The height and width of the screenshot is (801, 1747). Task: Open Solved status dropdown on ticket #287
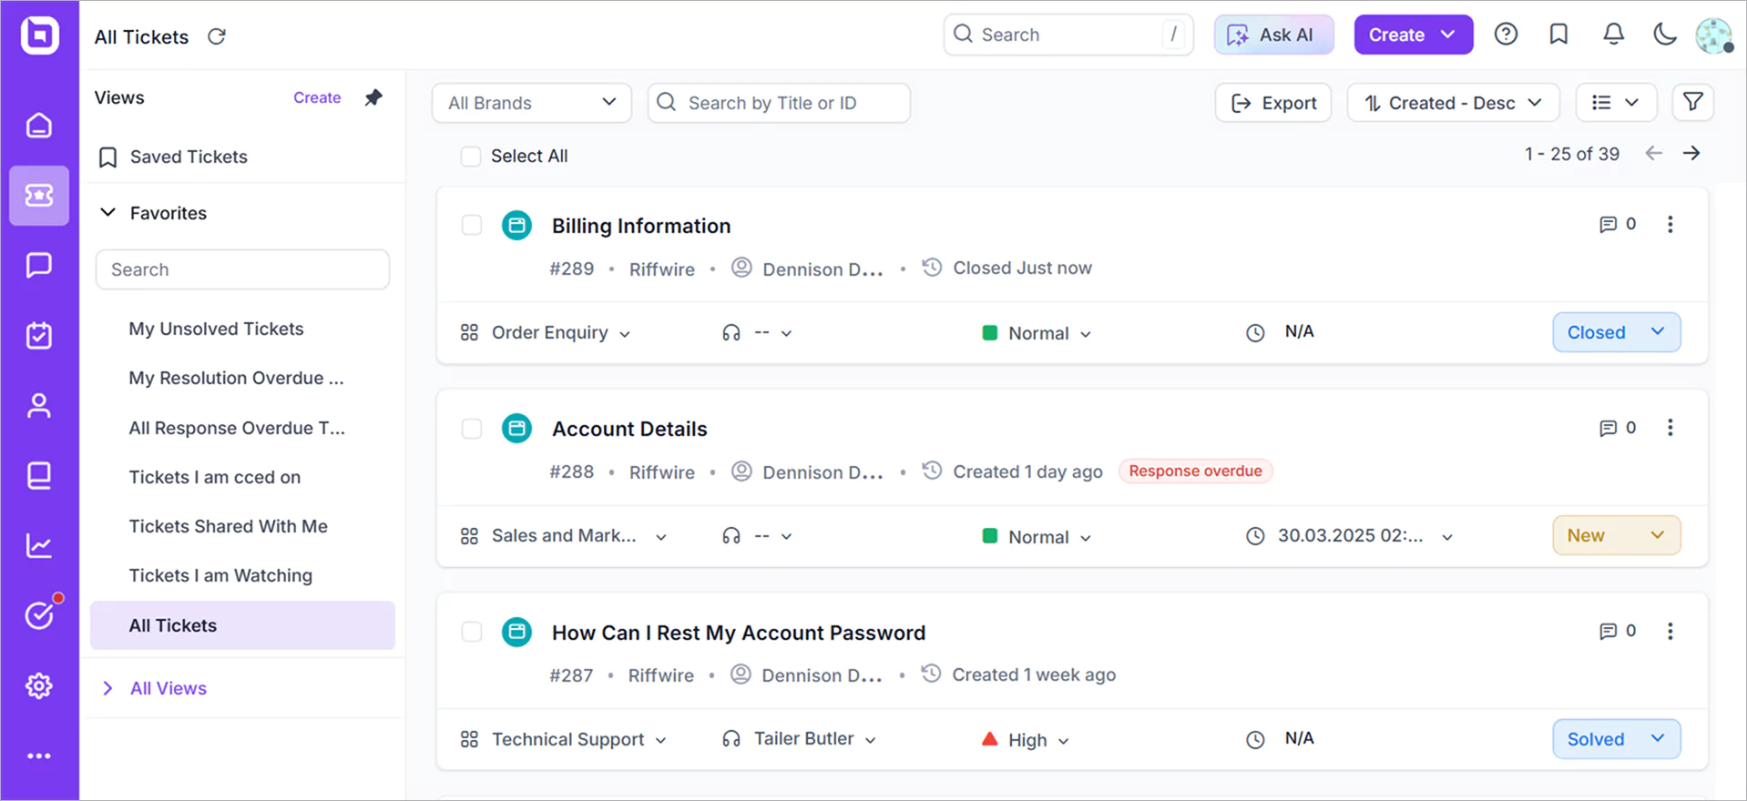pos(1616,739)
